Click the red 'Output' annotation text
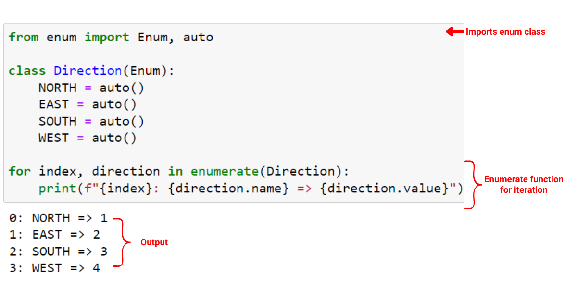Screen dimensions: 577x303 (x=154, y=242)
